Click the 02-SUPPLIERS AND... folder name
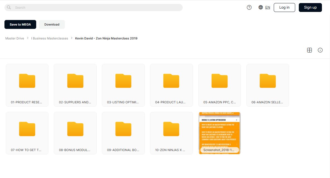 (x=75, y=102)
